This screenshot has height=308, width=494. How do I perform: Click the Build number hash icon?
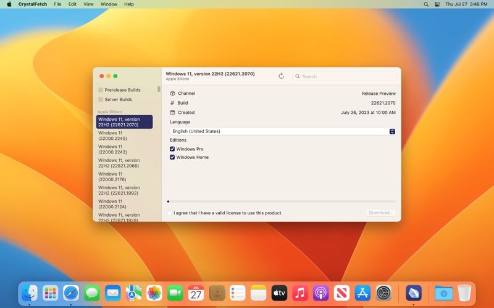click(x=172, y=103)
